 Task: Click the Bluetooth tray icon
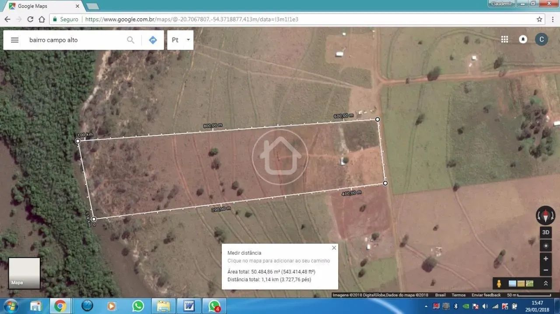pos(456,306)
